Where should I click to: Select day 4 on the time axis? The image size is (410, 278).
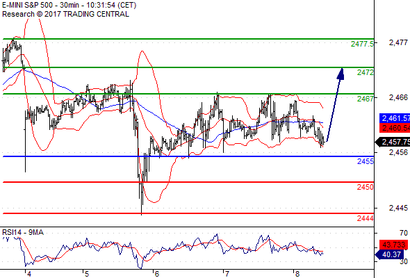(x=29, y=274)
